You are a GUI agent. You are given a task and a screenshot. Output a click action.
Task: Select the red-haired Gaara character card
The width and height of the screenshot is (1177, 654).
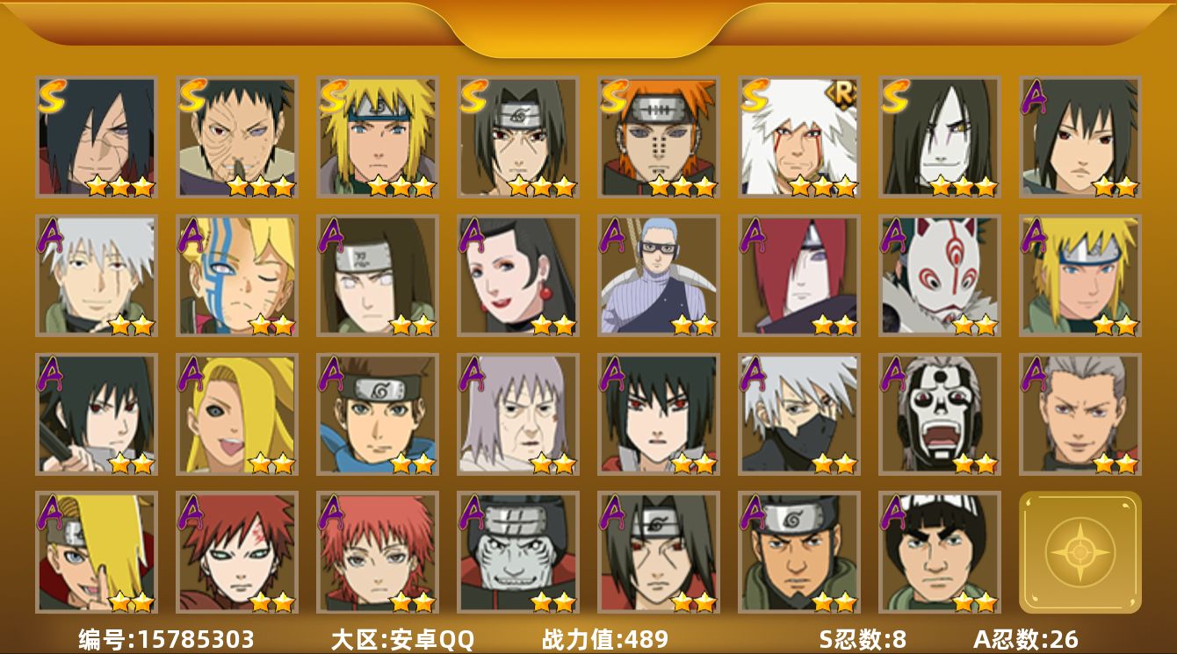(x=237, y=552)
